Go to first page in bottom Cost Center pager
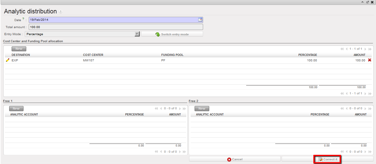 [x=342, y=93]
